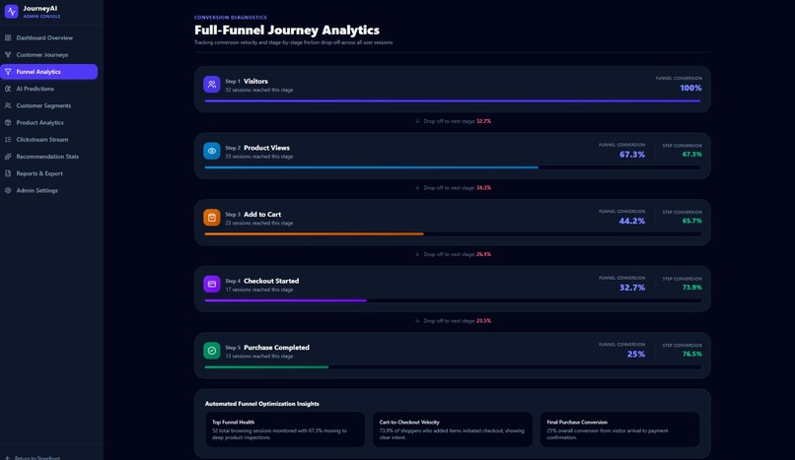Click the Customer Journeys branch icon
Image resolution: width=795 pixels, height=460 pixels.
click(8, 54)
